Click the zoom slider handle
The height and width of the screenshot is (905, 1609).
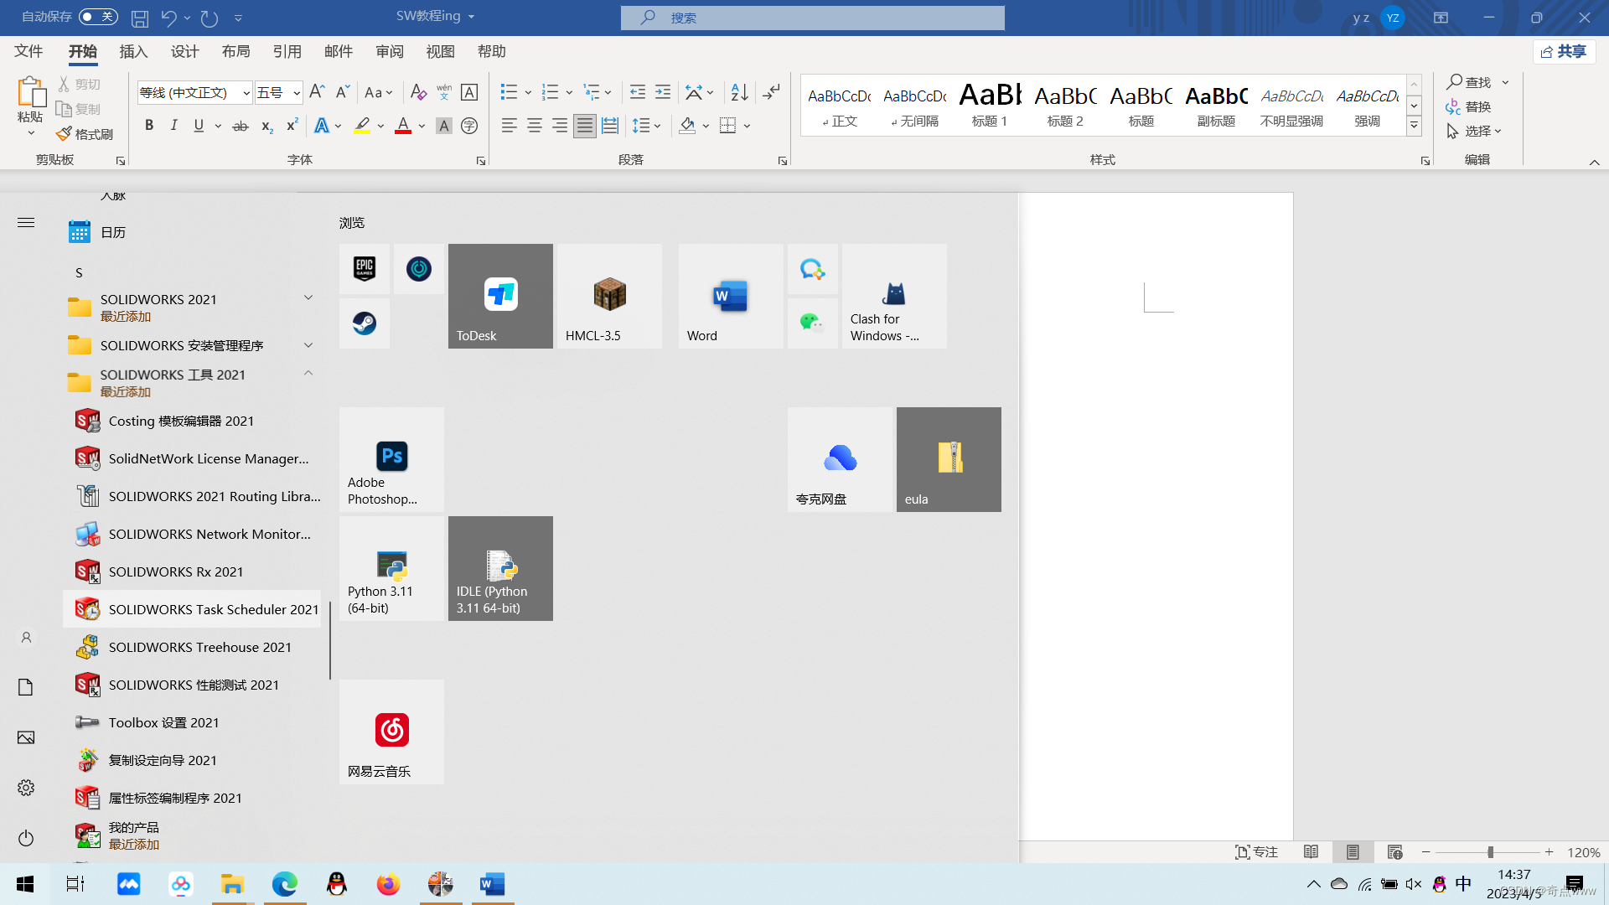click(x=1490, y=852)
